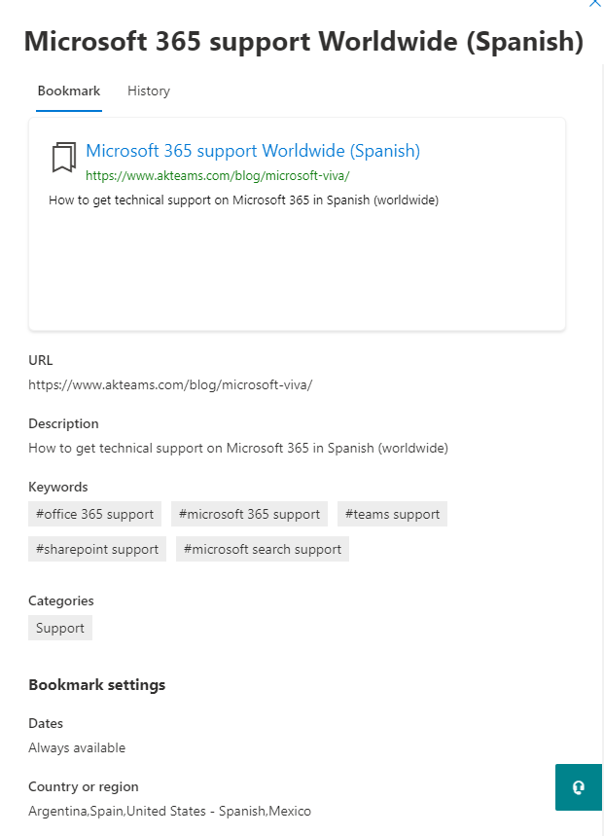Viewport: 604px width, 836px height.
Task: Open the blue Microsoft 365 support Worldwide link
Action: point(253,151)
